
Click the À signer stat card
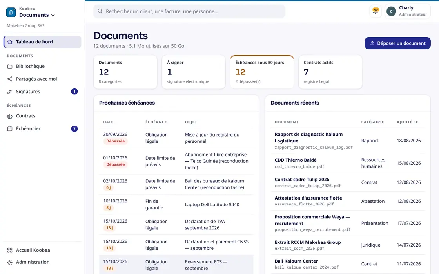pyautogui.click(x=194, y=72)
